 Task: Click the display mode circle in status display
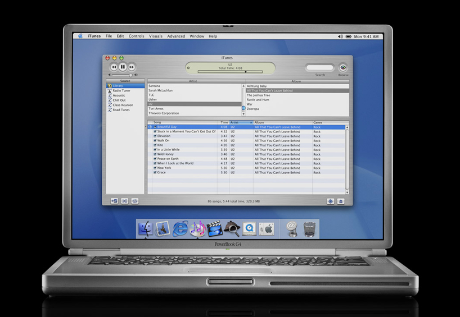point(188,68)
